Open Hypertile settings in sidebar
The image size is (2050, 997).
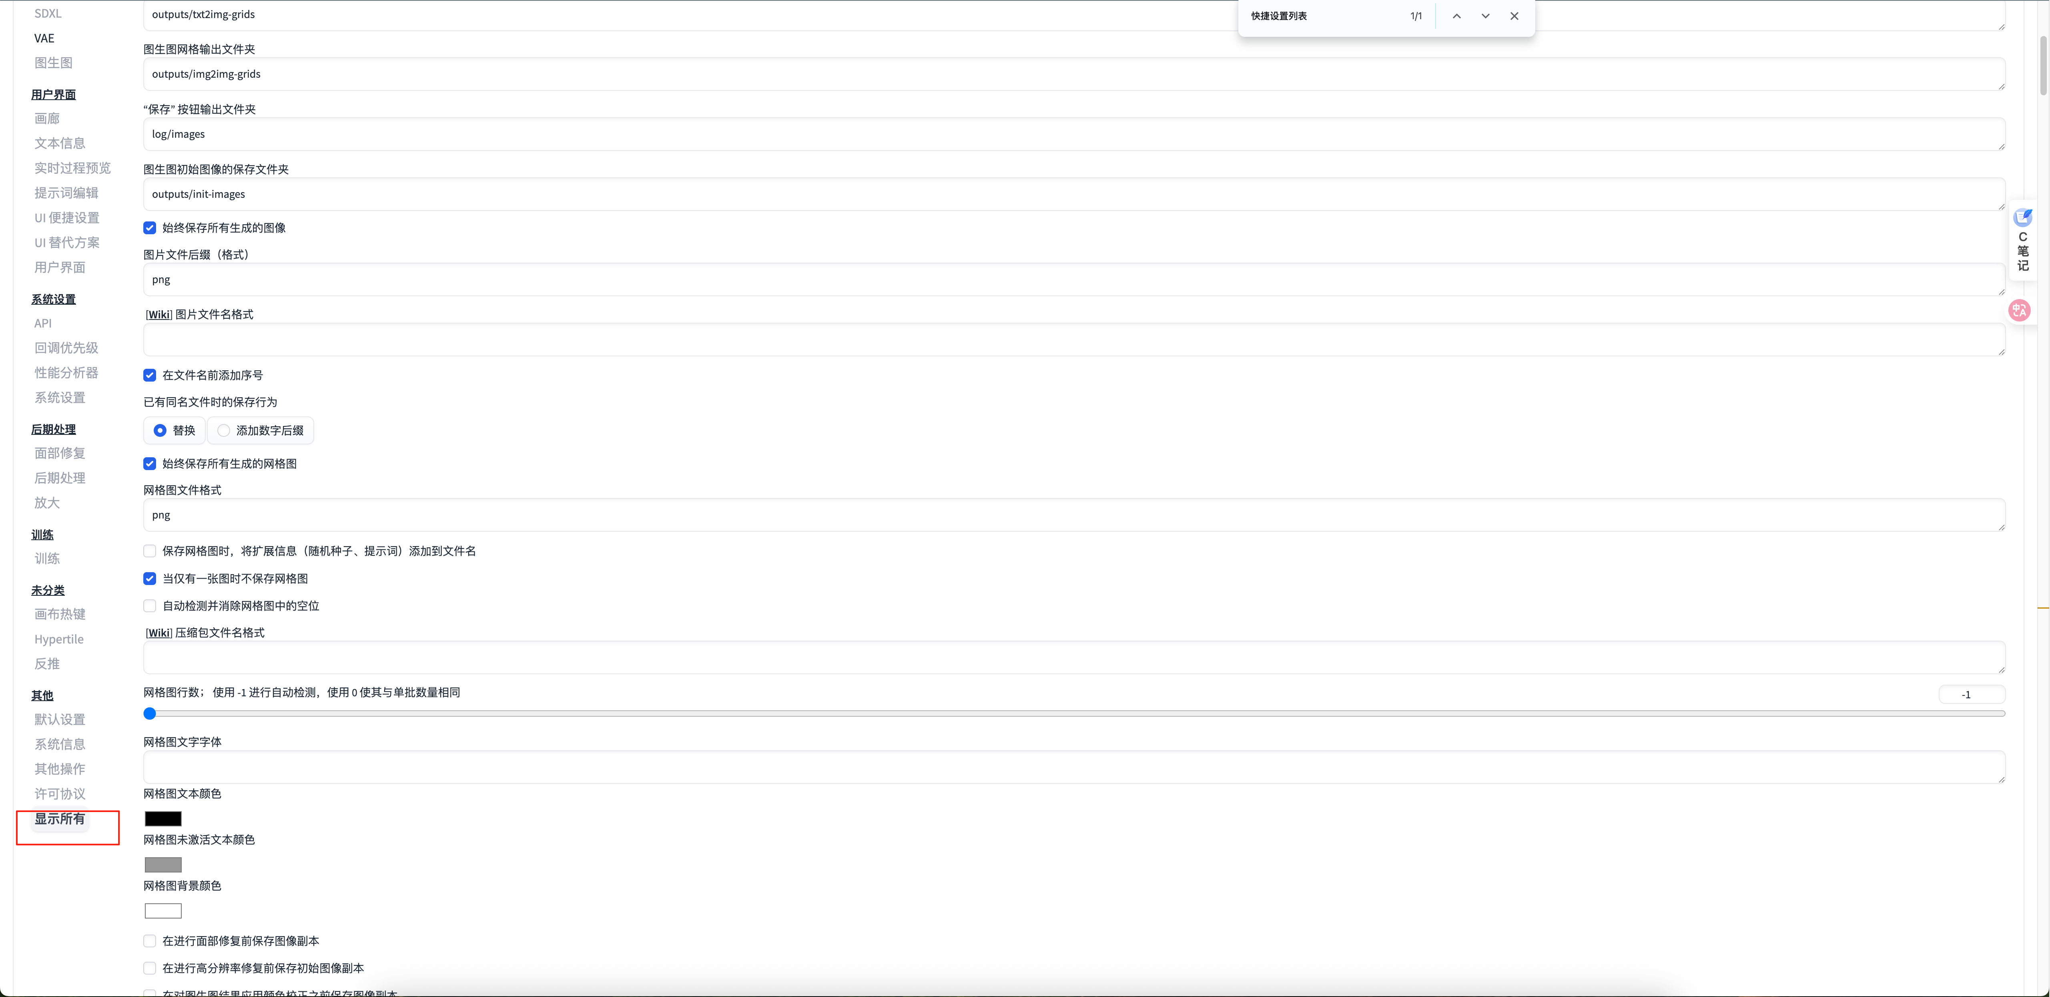coord(59,639)
